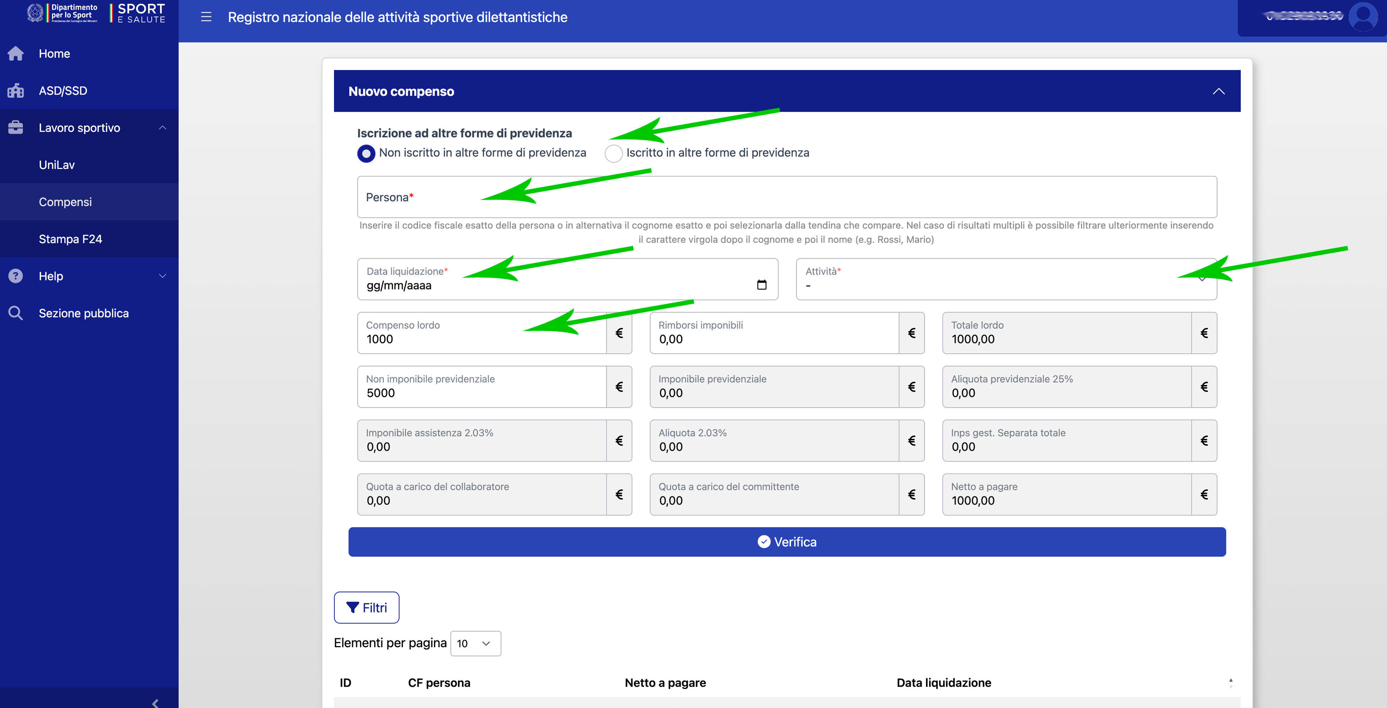This screenshot has height=708, width=1387.
Task: Collapse the sidebar with bottom arrow
Action: tap(155, 703)
